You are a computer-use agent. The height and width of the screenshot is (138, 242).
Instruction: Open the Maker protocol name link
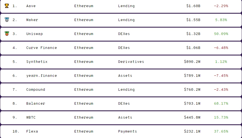point(32,20)
